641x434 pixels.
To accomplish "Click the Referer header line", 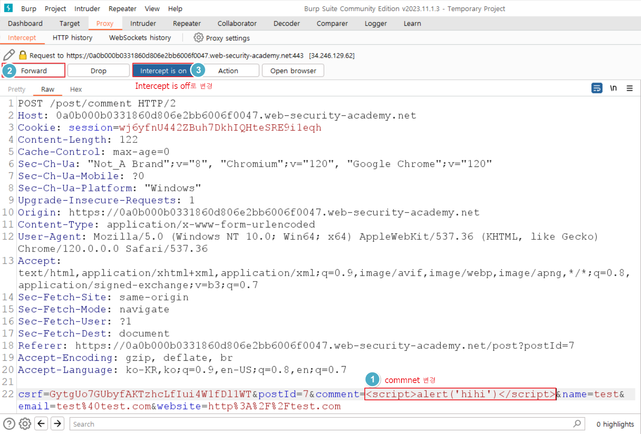I will (x=296, y=346).
